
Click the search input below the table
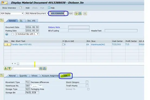click(26, 69)
